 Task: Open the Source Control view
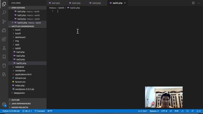pyautogui.click(x=4, y=22)
